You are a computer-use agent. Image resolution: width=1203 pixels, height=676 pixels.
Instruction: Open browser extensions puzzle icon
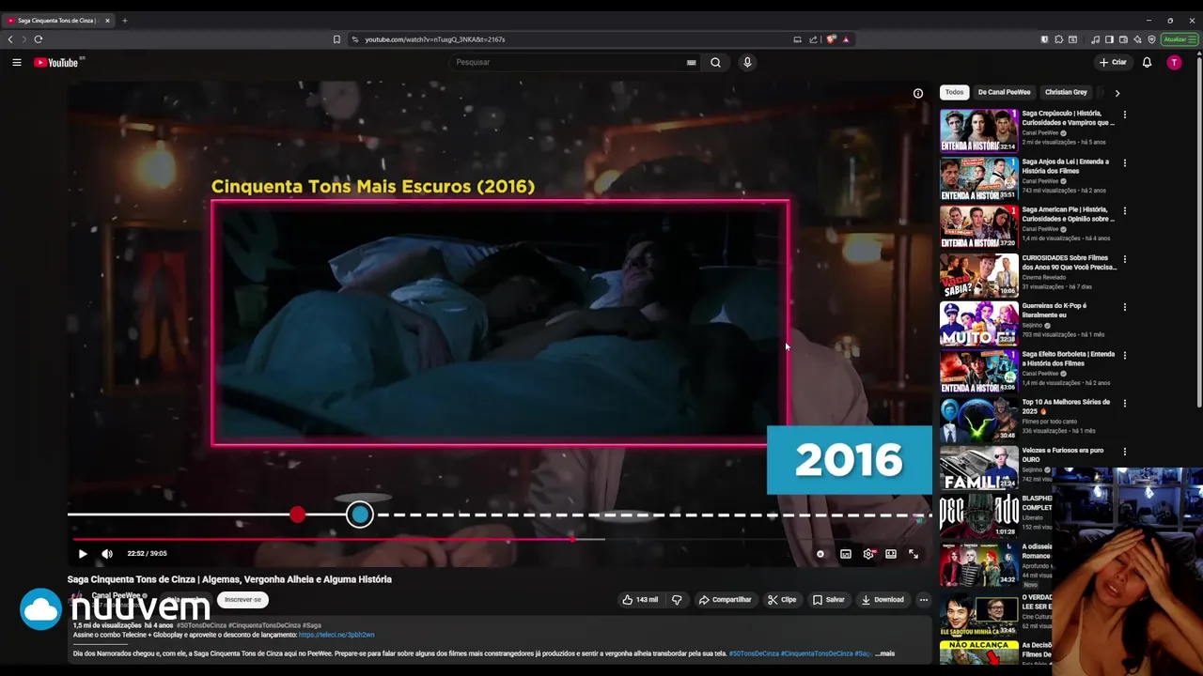(1058, 39)
